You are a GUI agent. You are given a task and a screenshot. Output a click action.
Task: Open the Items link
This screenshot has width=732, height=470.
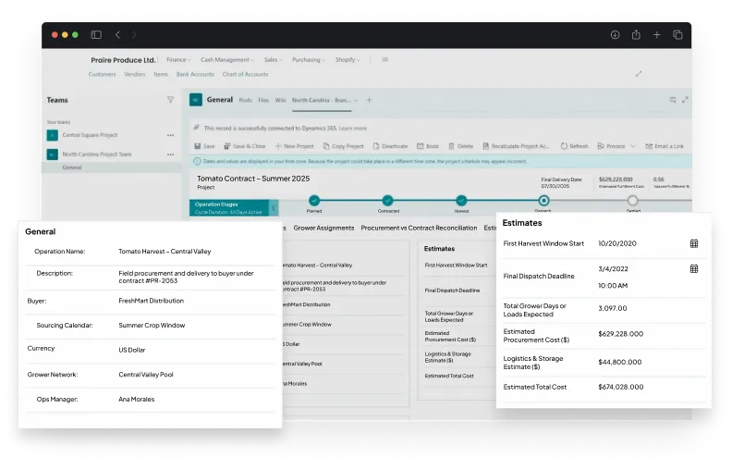pyautogui.click(x=161, y=74)
